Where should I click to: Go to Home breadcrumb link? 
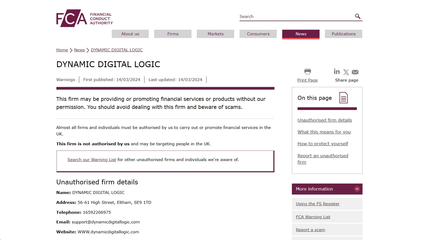[x=62, y=50]
